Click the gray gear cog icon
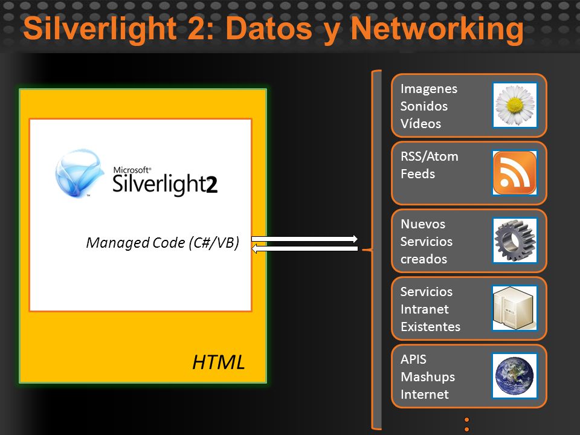The width and height of the screenshot is (580, 435). click(515, 240)
